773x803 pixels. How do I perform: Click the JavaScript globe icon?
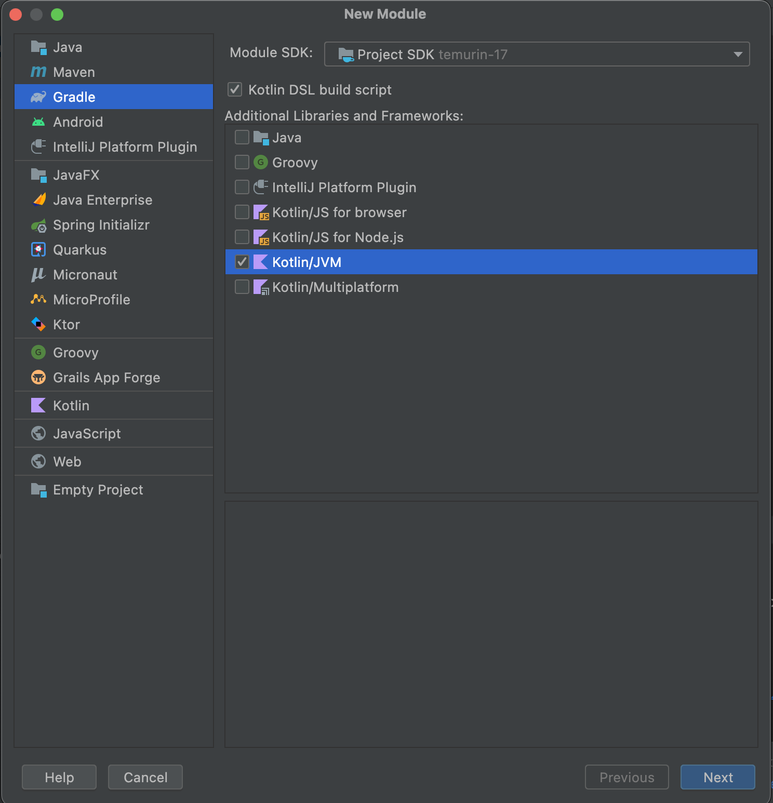[x=38, y=433]
